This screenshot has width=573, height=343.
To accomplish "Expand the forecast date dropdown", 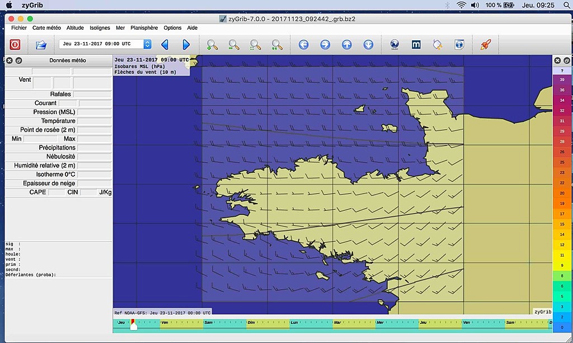I will click(x=147, y=44).
